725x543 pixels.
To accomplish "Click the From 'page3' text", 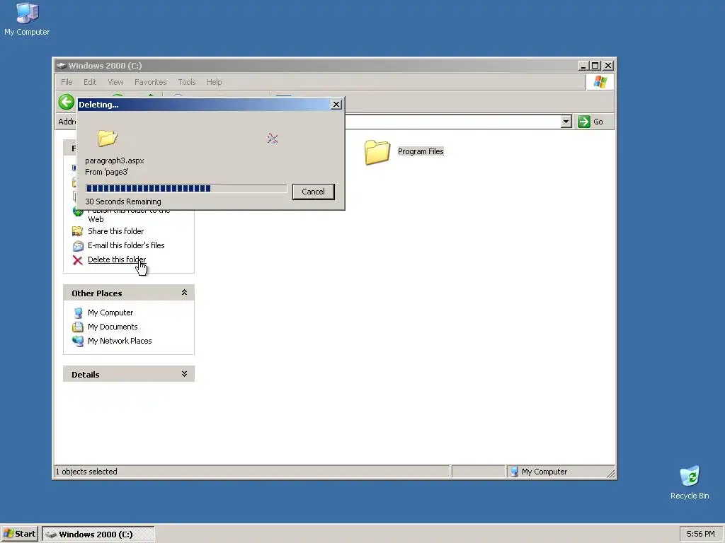I will (107, 172).
